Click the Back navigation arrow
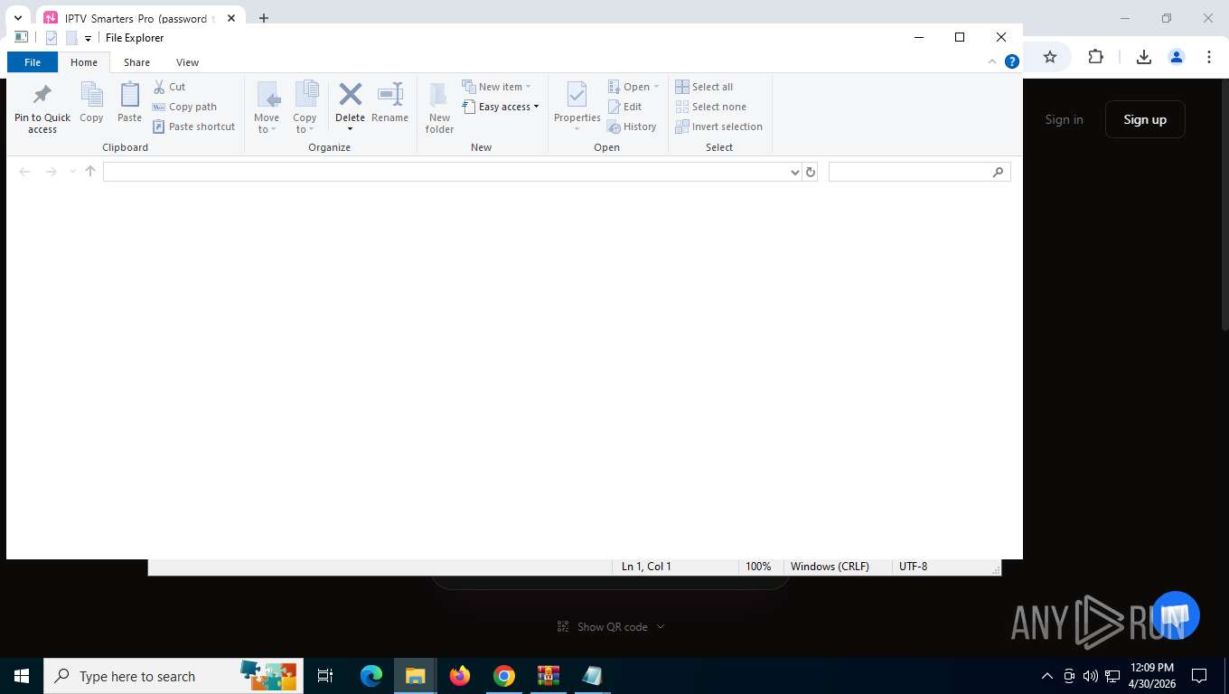The height and width of the screenshot is (694, 1229). pos(25,172)
